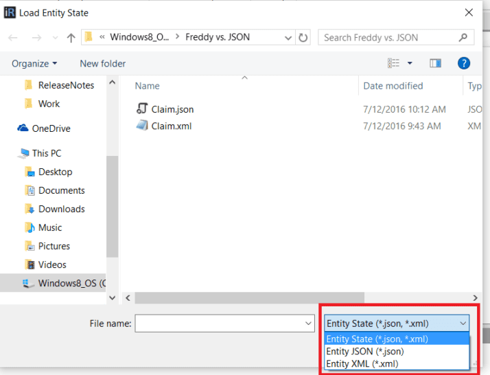Click the change view layout icon
The width and height of the screenshot is (490, 375).
394,63
